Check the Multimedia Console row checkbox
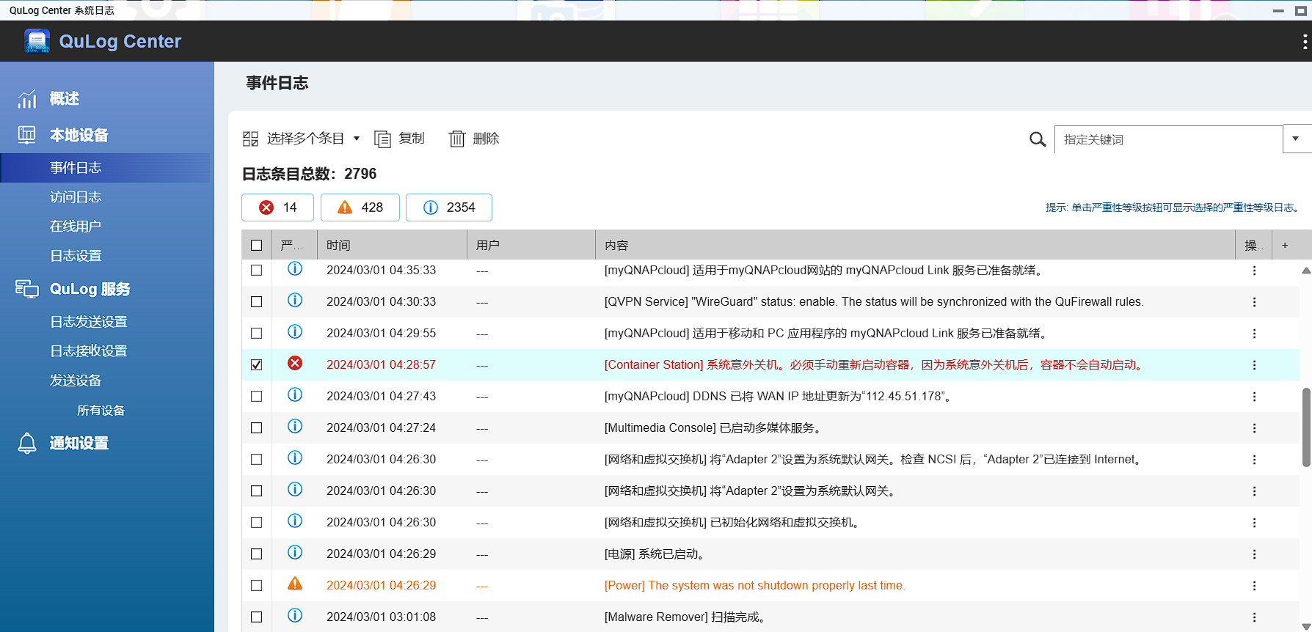1312x632 pixels. (256, 427)
